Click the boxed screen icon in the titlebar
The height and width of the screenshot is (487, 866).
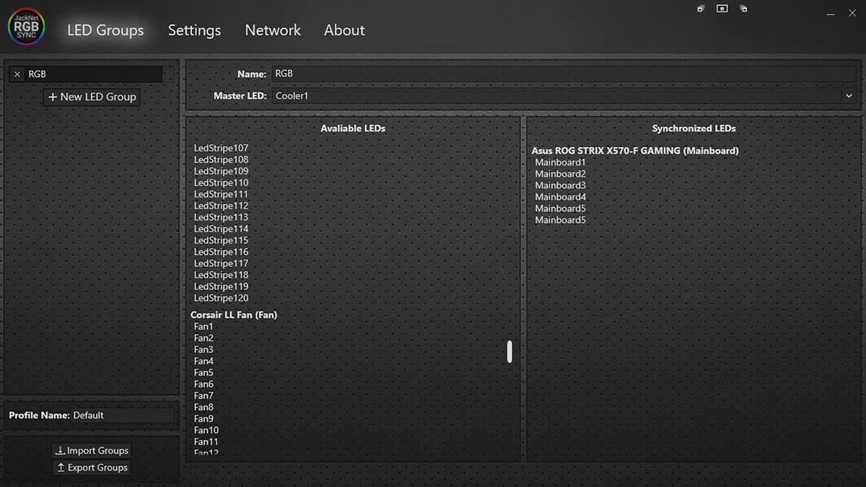point(722,8)
